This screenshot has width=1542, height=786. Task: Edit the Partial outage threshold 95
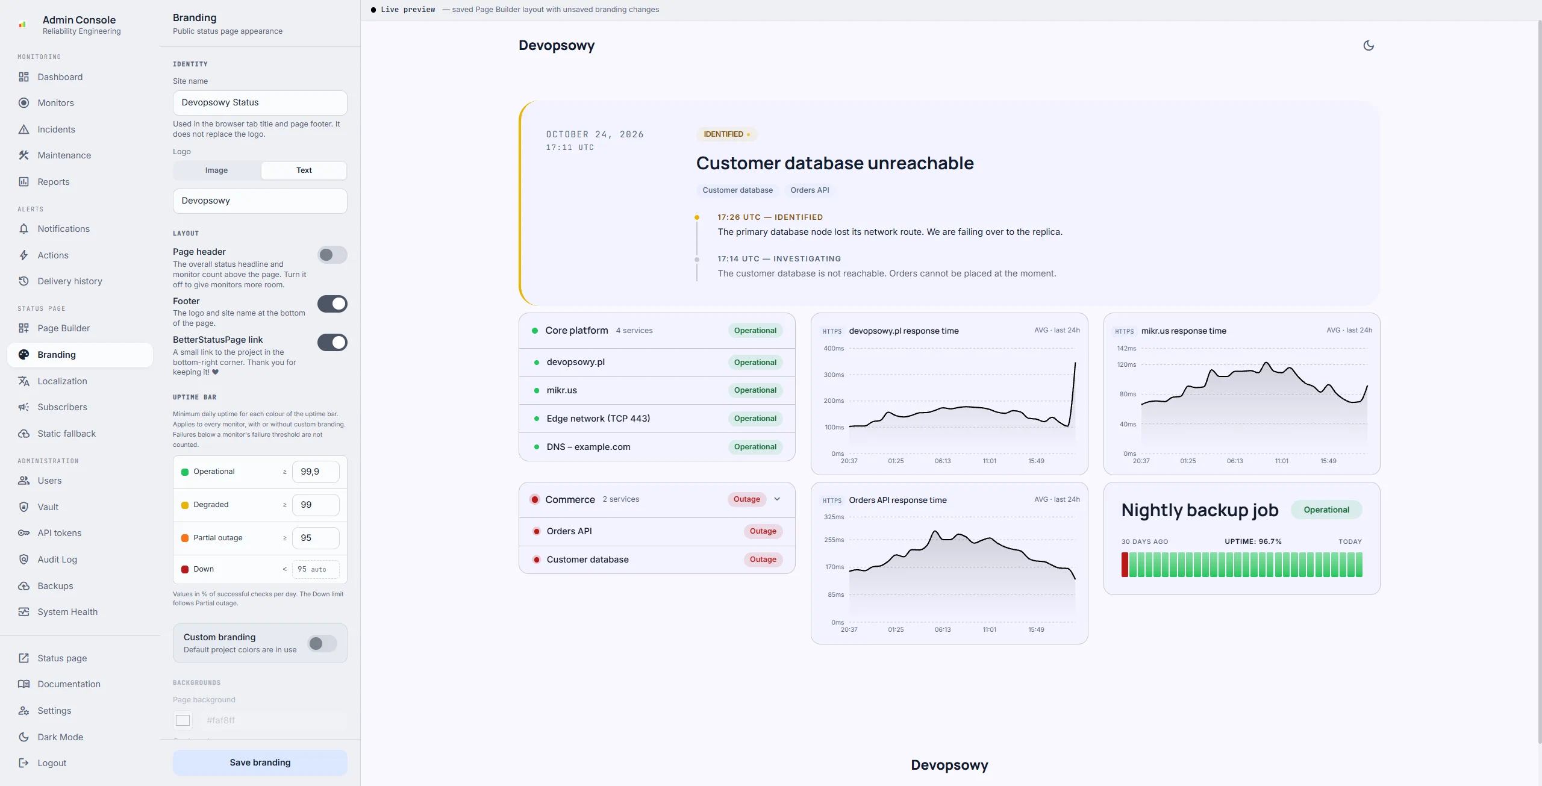point(316,538)
